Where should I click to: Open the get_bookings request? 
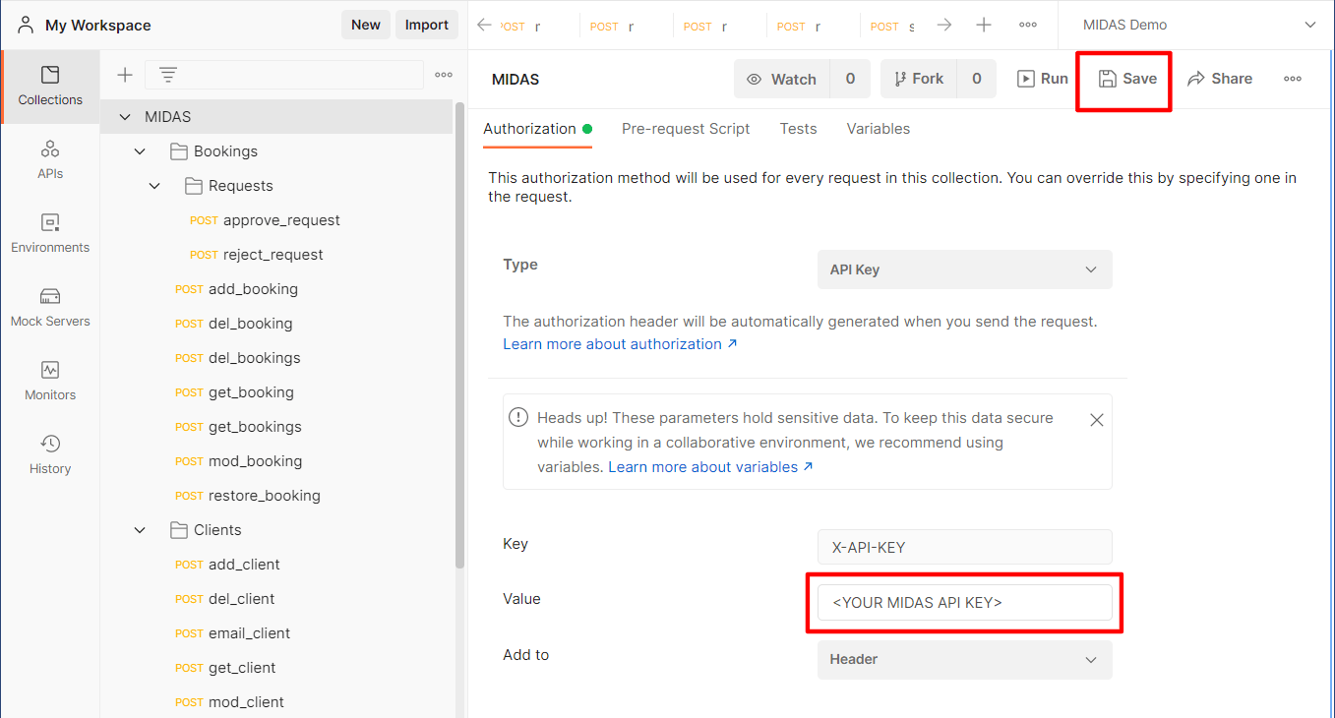point(239,427)
